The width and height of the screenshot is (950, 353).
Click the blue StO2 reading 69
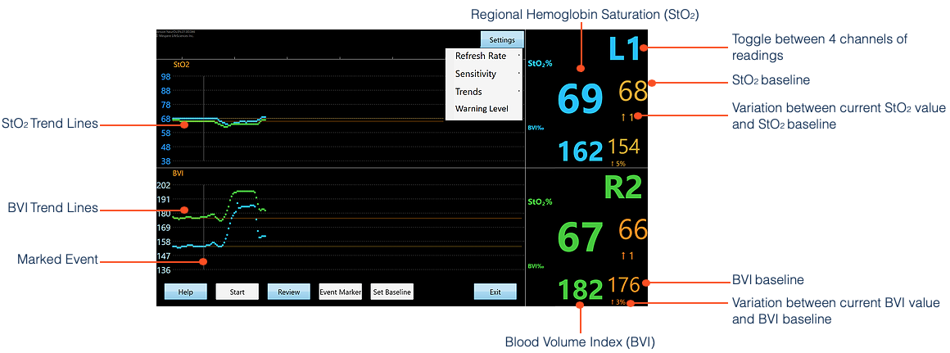(x=580, y=99)
